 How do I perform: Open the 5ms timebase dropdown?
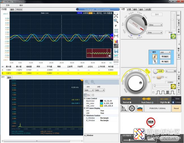pos(155,32)
